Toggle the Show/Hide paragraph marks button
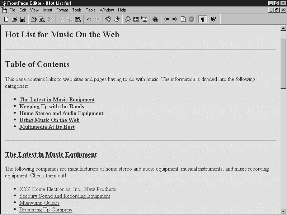Viewport: 287px width, 215px height. pyautogui.click(x=203, y=19)
